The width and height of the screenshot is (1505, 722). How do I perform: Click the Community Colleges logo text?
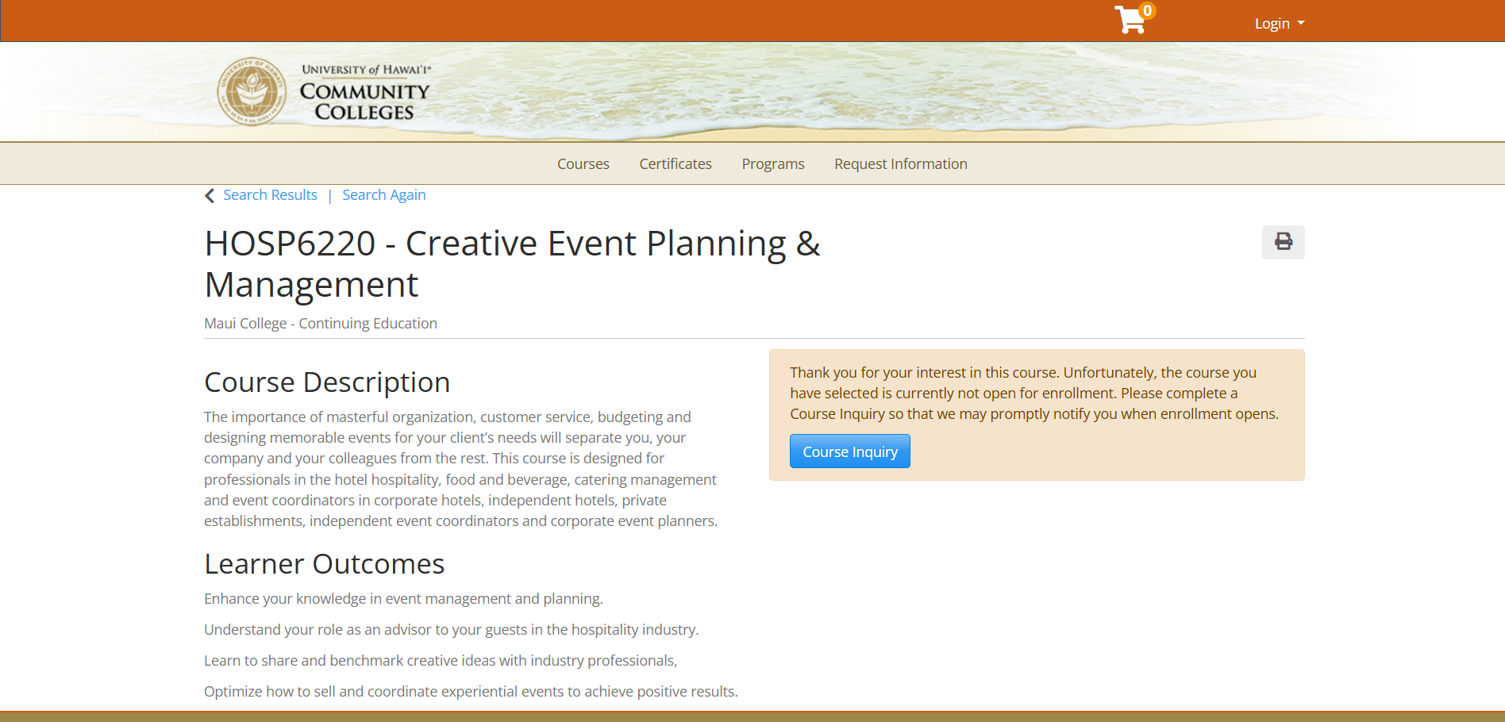[364, 91]
